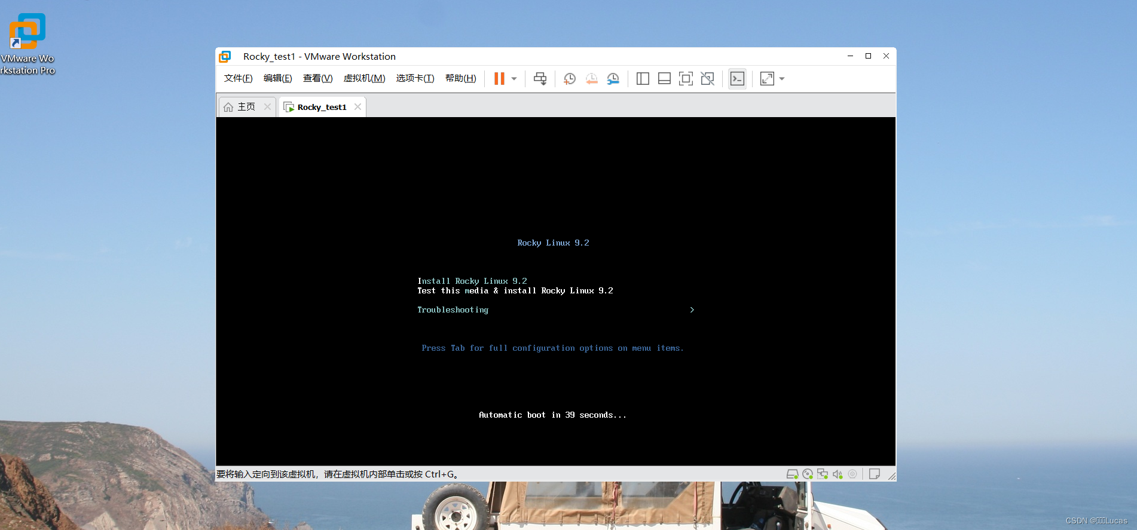
Task: Toggle the console view button
Action: tap(737, 79)
